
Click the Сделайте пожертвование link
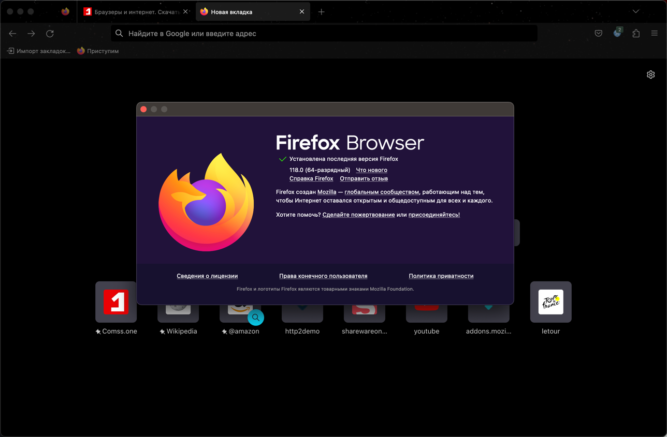(358, 215)
